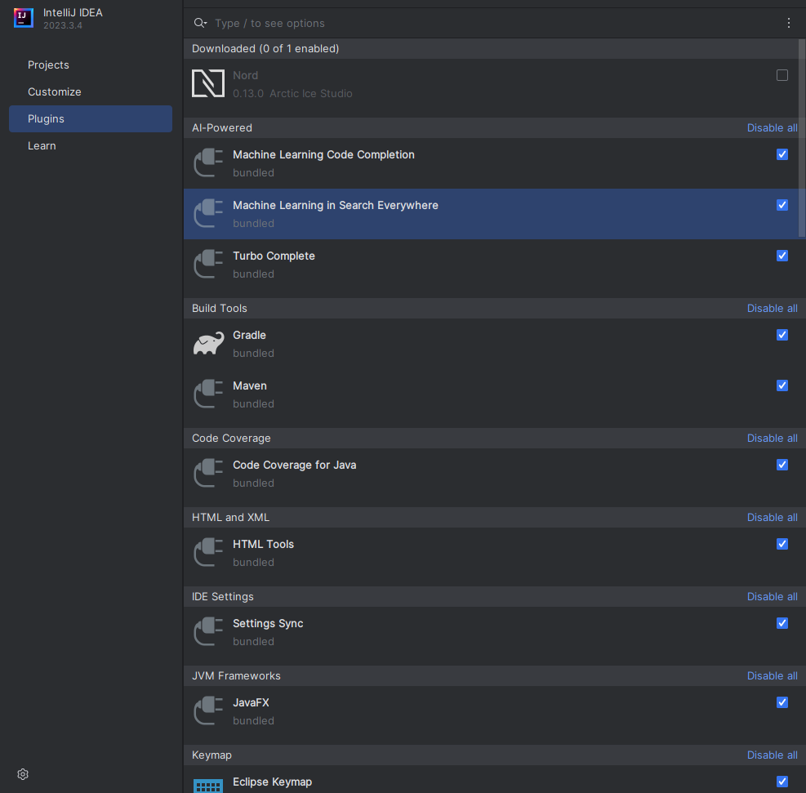The height and width of the screenshot is (793, 806).
Task: Uncheck Machine Learning in Search Everywhere
Action: (x=782, y=205)
